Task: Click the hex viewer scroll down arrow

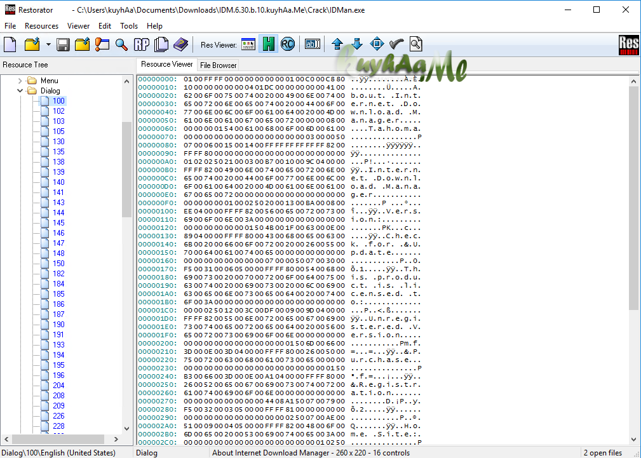Action: pos(633,440)
